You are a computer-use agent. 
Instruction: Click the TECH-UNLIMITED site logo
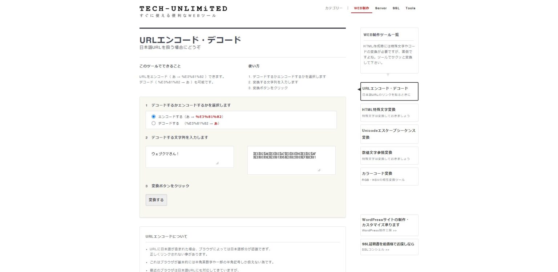pos(183,9)
